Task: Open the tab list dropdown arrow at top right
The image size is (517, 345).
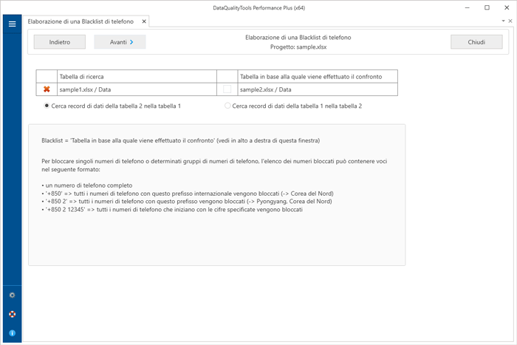Action: tap(503, 21)
